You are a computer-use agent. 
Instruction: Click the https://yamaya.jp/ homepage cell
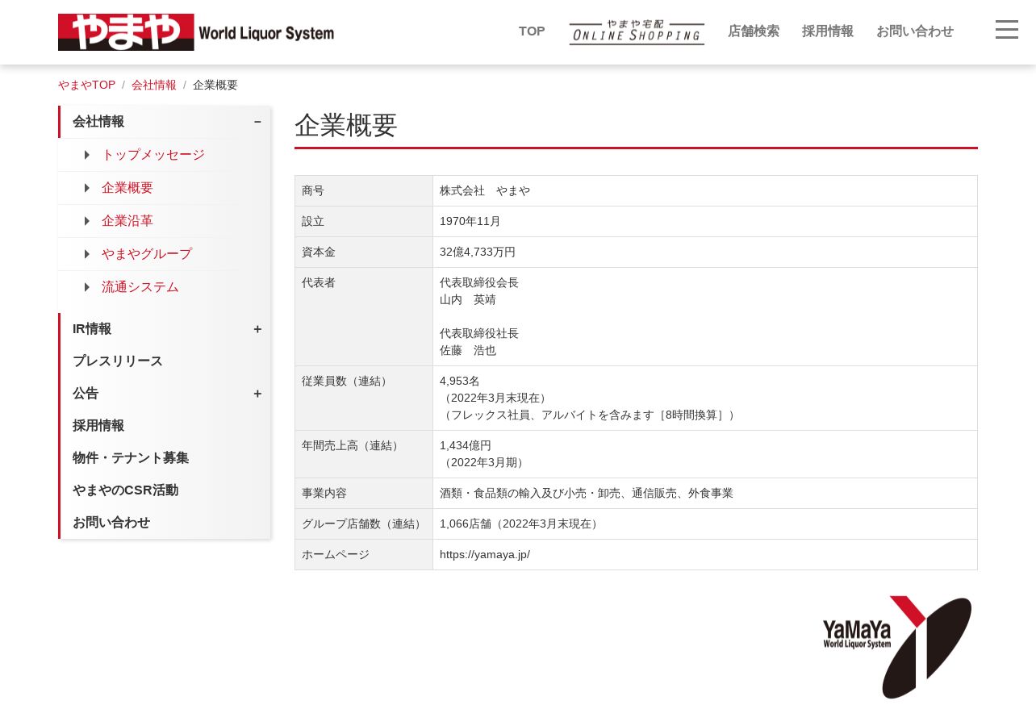(x=705, y=555)
